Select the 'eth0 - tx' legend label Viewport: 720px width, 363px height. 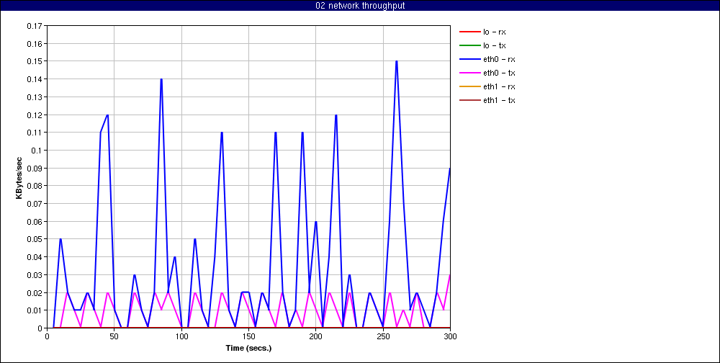click(x=499, y=73)
